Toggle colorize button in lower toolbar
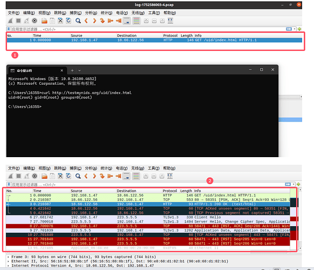Viewport: 314px width, 270px height. coord(136,176)
